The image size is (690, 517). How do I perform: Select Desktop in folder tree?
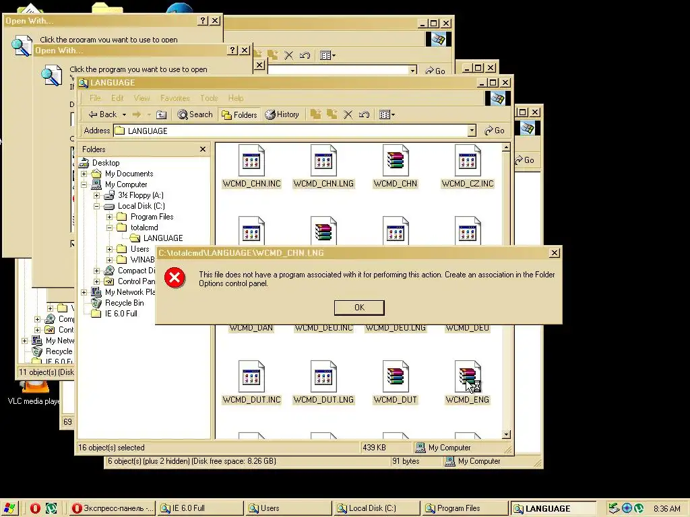pos(106,163)
